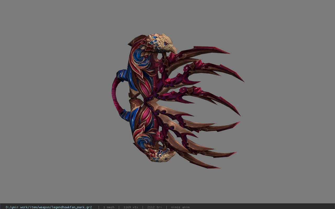Click the file path legendhowkfan_mark.gr2 in status bar

point(49,207)
